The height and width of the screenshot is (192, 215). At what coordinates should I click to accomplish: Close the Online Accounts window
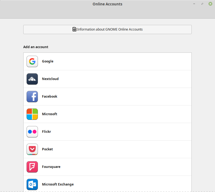point(210,4)
